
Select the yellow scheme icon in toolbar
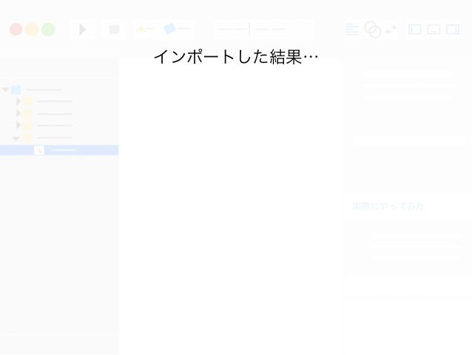tap(141, 29)
